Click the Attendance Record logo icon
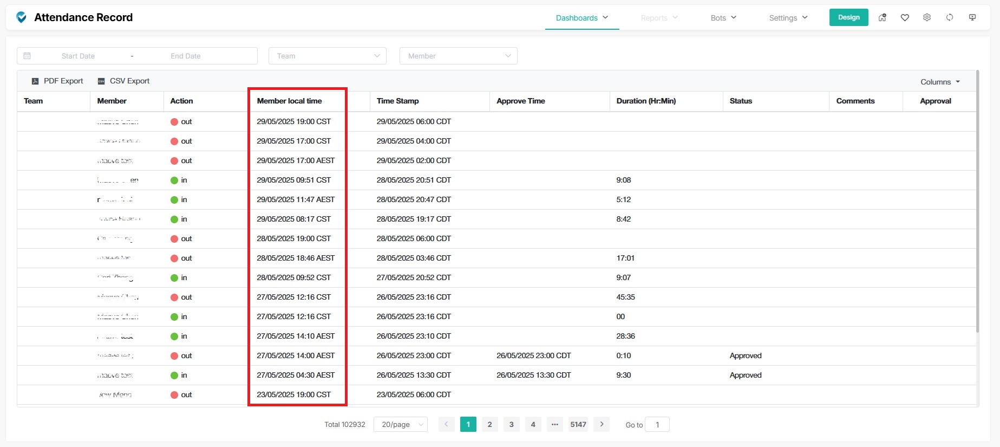Screen dimensions: 1000x447 (21, 17)
